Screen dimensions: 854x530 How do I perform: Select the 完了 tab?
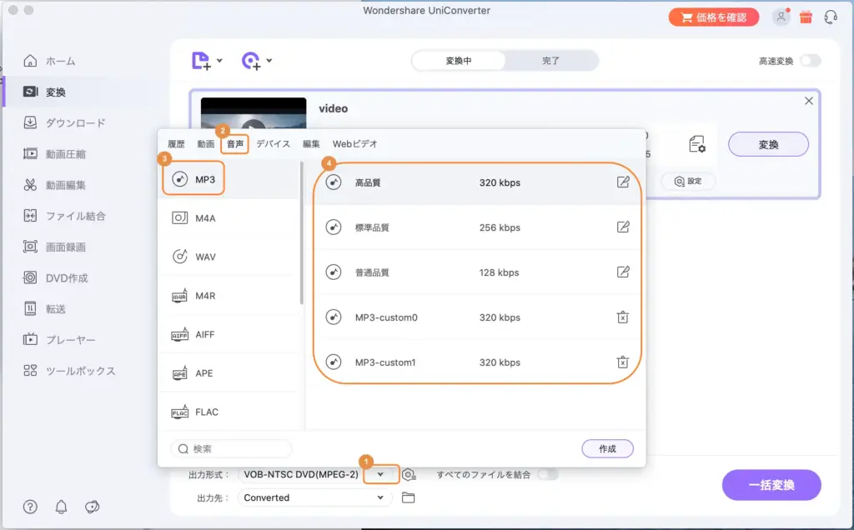[550, 61]
